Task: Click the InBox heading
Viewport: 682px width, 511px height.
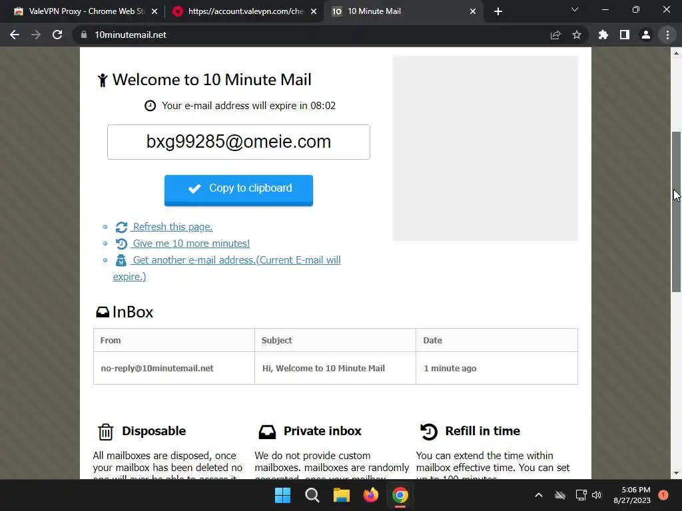Action: (x=133, y=312)
